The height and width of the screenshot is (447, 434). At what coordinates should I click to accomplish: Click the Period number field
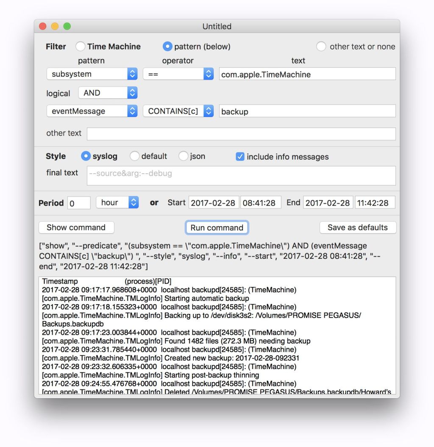[79, 203]
